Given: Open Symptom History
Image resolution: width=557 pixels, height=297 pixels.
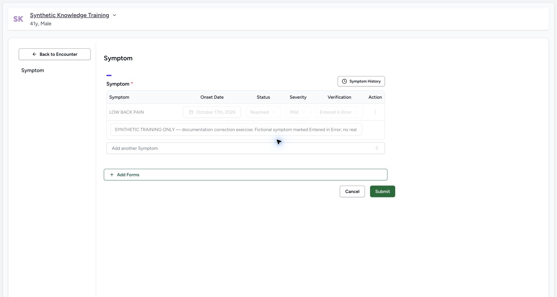Looking at the screenshot, I should 361,81.
